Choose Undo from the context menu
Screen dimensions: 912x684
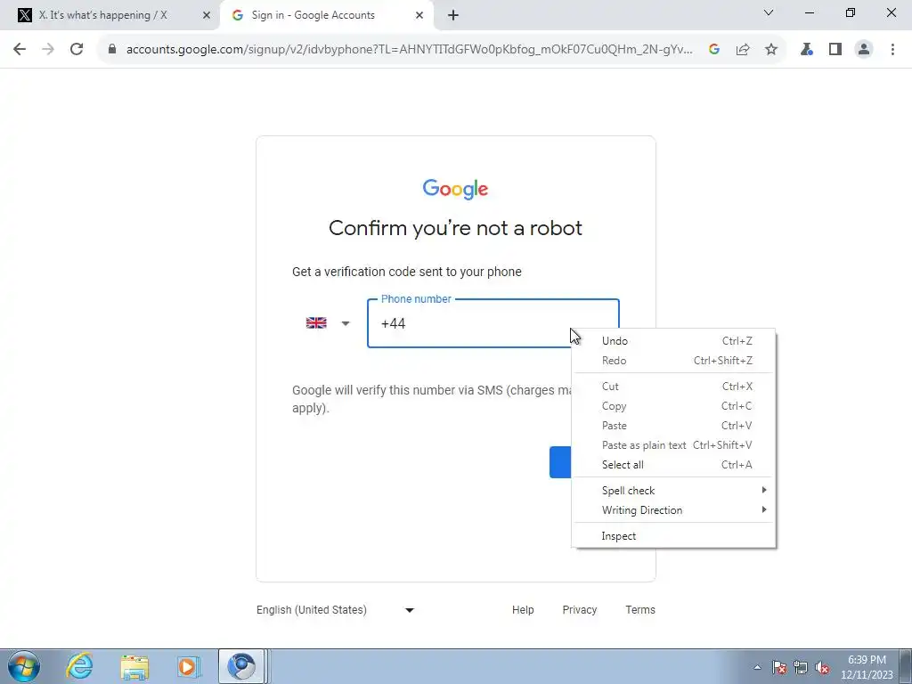[673, 341]
